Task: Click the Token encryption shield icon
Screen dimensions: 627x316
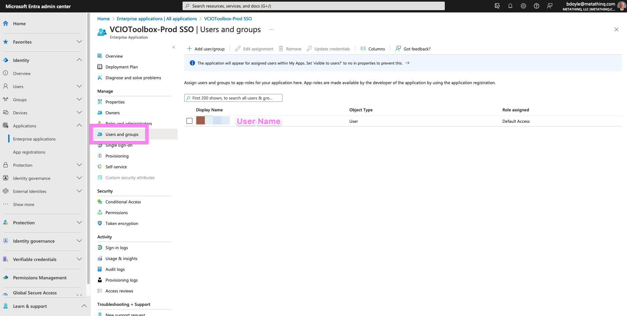Action: [100, 223]
